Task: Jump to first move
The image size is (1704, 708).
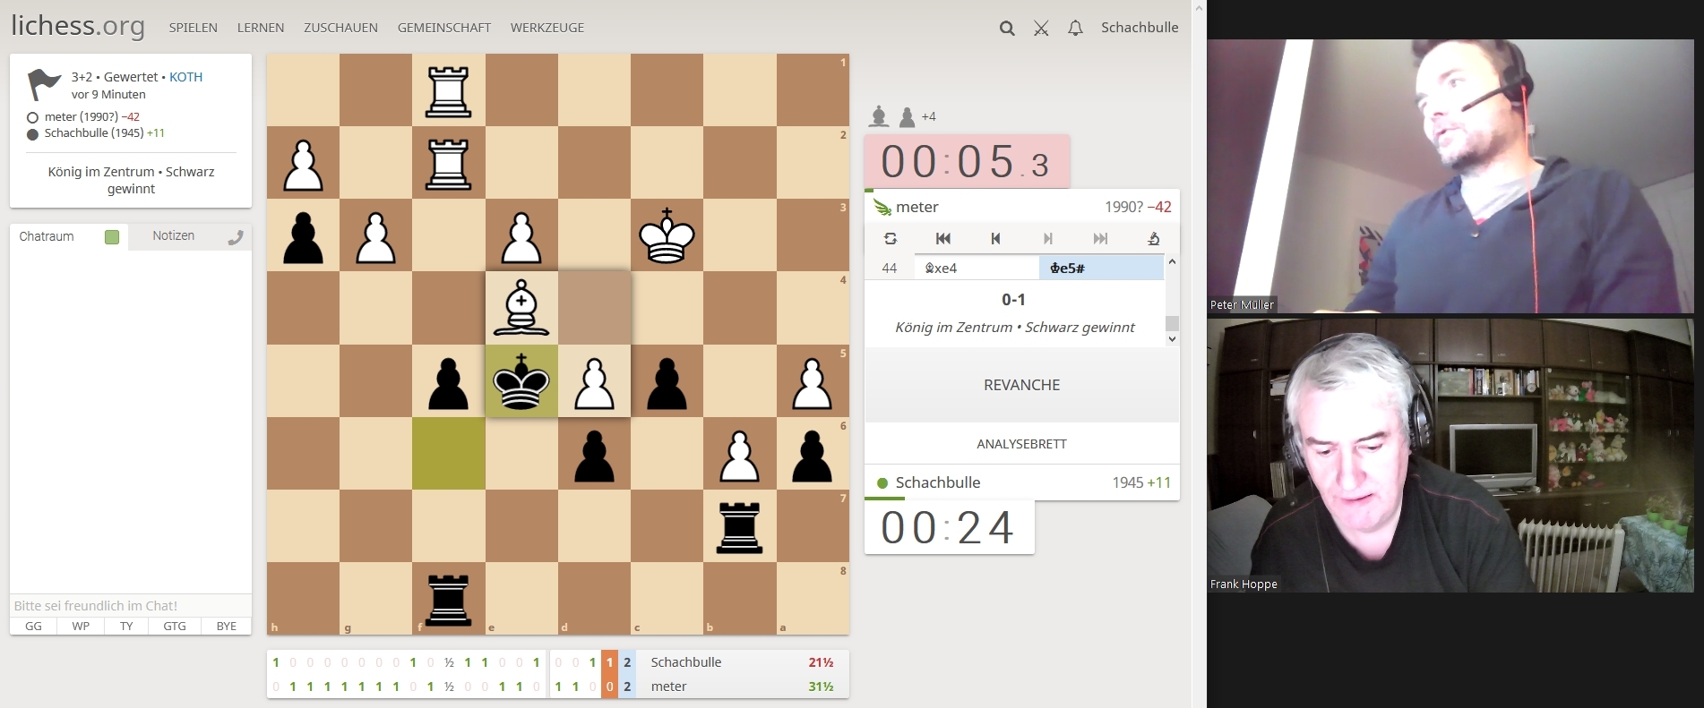Action: [x=942, y=239]
